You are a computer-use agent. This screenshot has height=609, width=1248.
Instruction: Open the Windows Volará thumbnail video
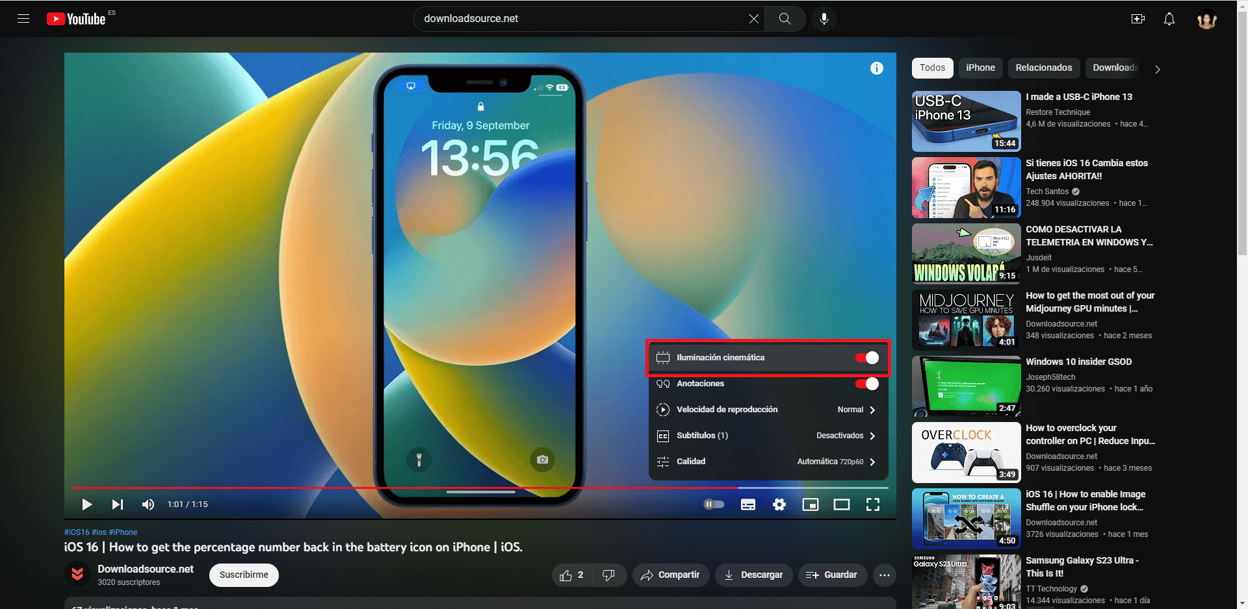coord(966,254)
